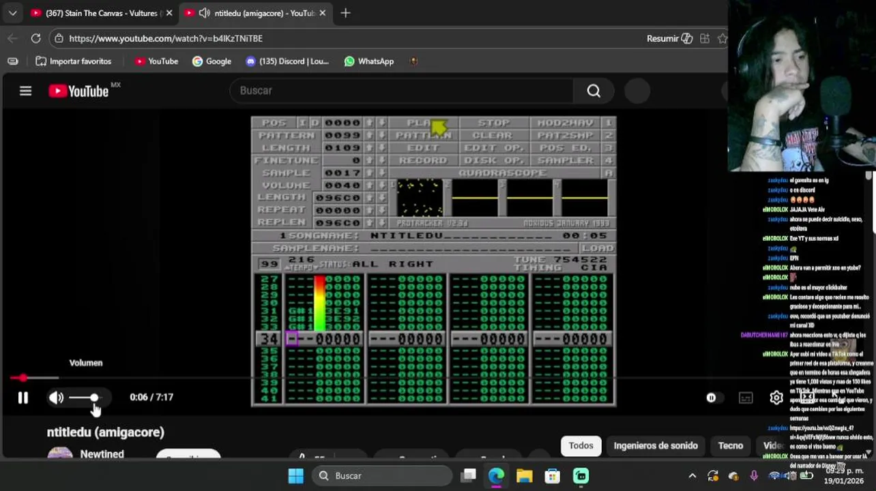Click the taskbar Buscar search box
Screen dimensions: 876x491
click(383, 476)
